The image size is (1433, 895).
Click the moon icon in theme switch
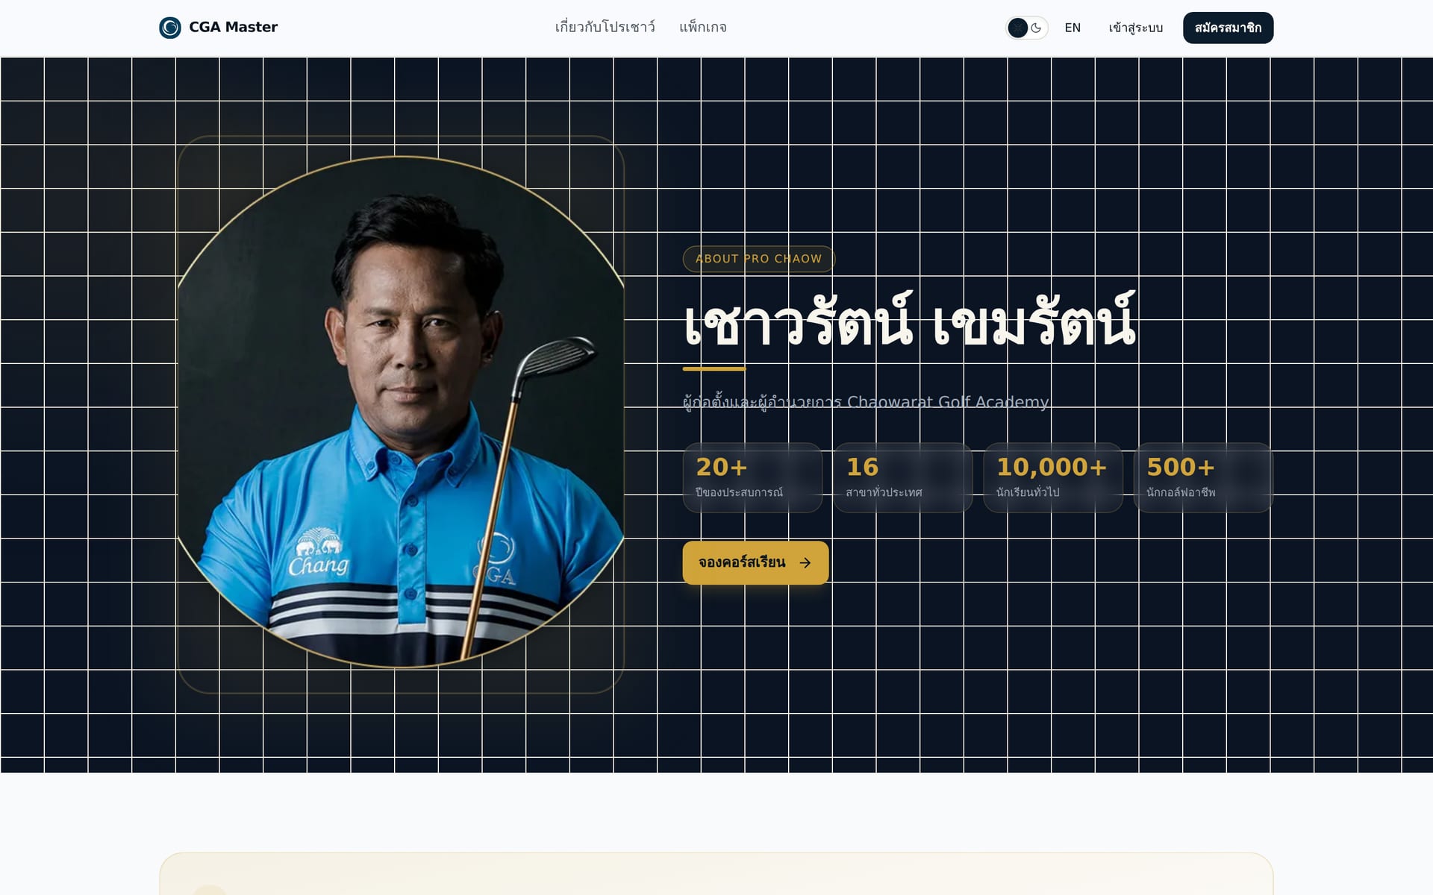1036,28
